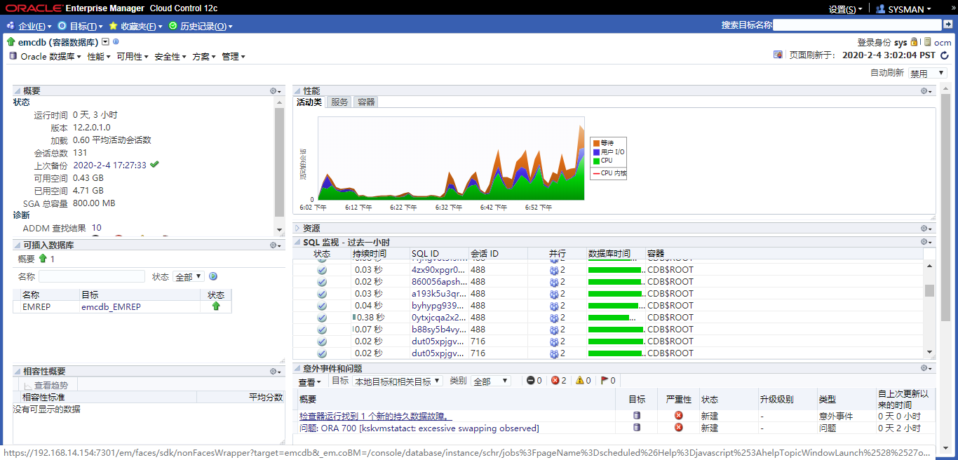This screenshot has height=460, width=958.
Task: Open the ORA 700 excessive swapping problem link
Action: 419,428
